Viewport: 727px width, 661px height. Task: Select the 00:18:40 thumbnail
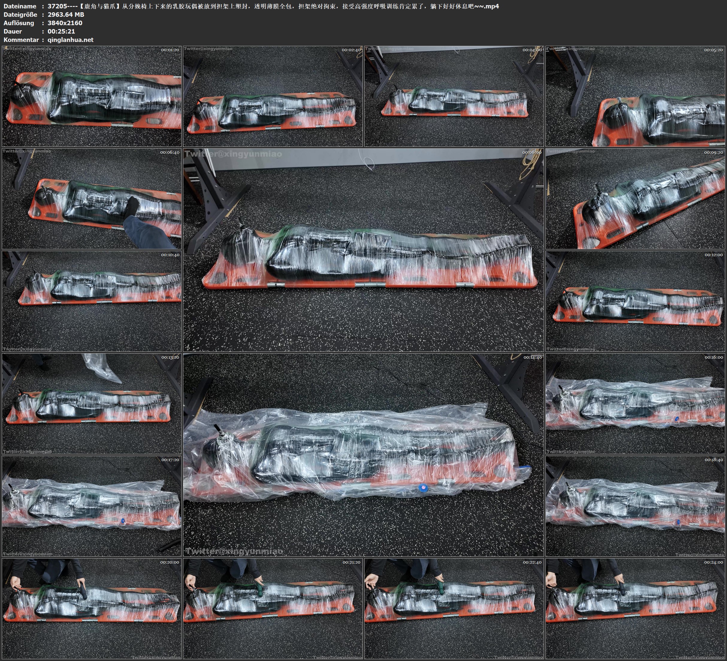pos(635,506)
